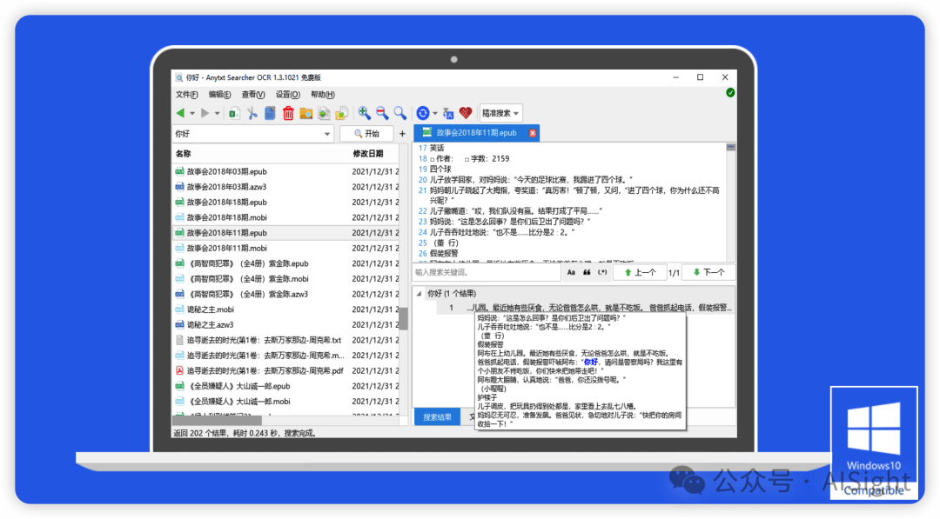940x519 pixels.
Task: Toggle the Aa case-sensitive option
Action: click(571, 272)
